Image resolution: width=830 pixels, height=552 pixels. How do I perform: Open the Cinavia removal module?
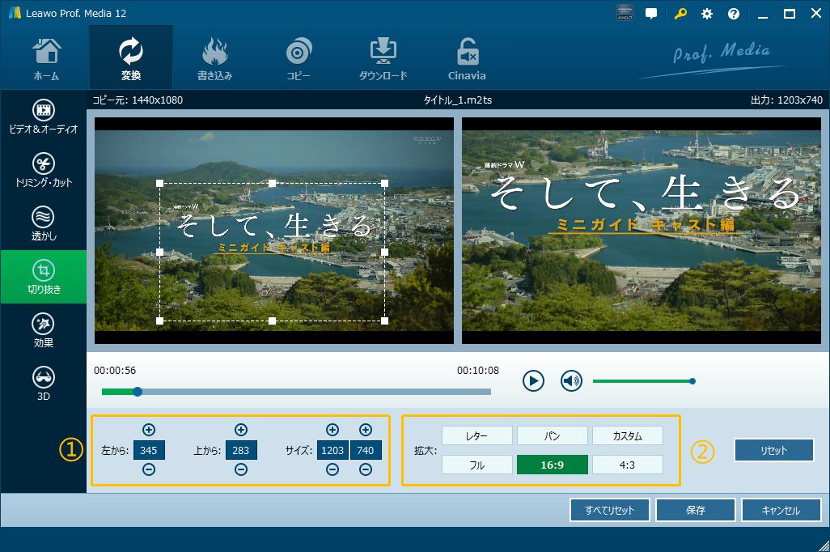pos(467,58)
